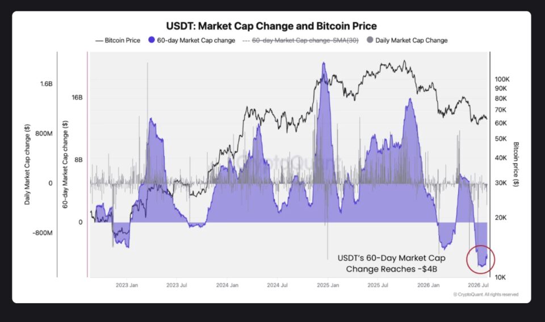
Task: Click the chart title USDT Market Cap Change
Action: [271, 26]
